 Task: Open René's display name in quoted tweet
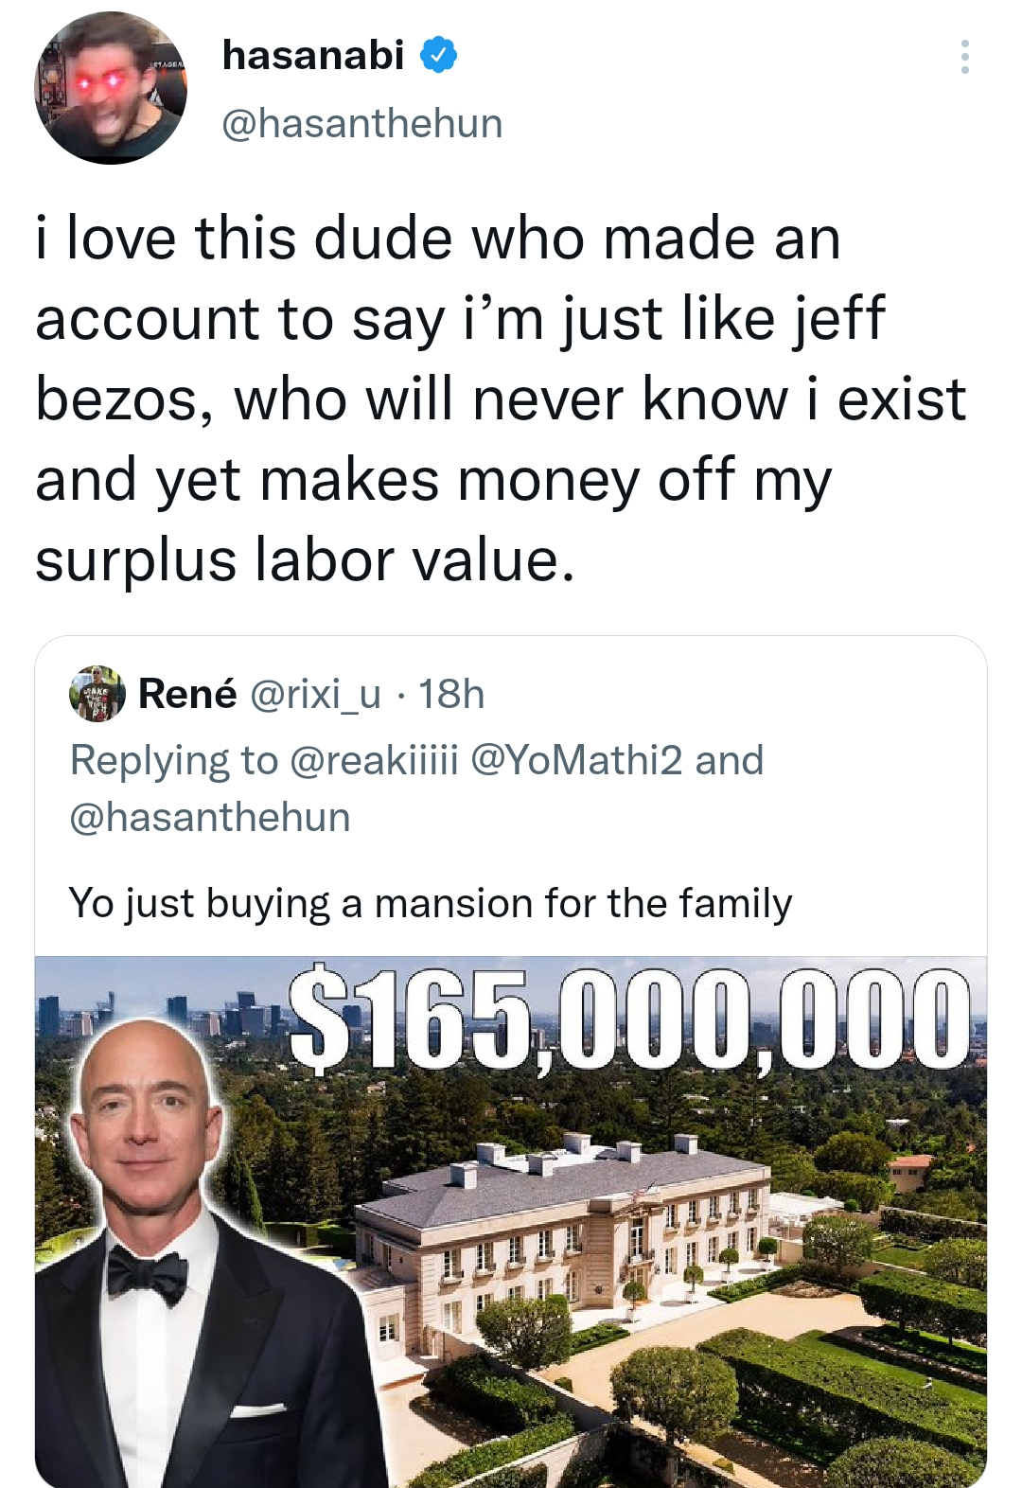[x=187, y=694]
